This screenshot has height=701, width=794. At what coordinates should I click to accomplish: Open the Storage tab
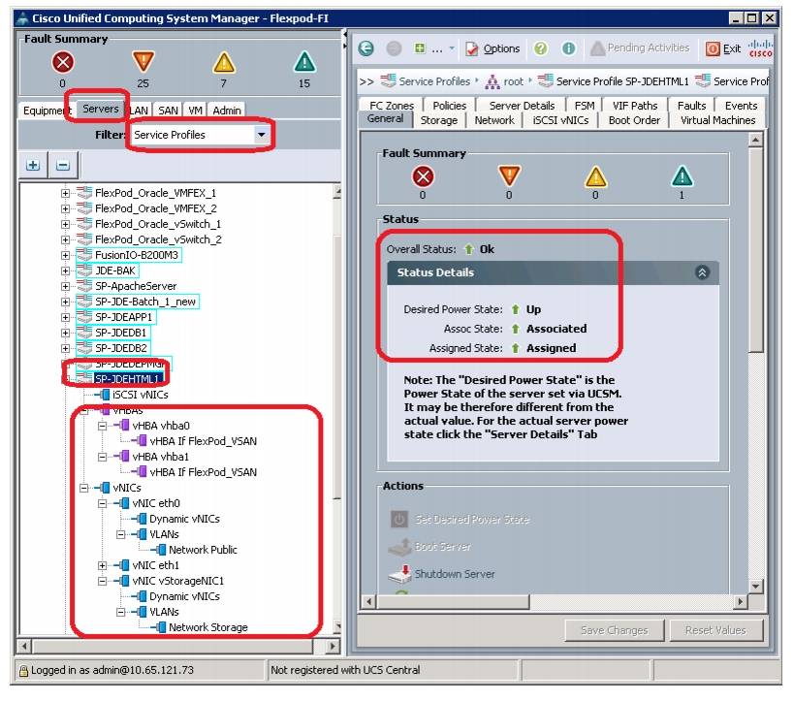pos(438,120)
